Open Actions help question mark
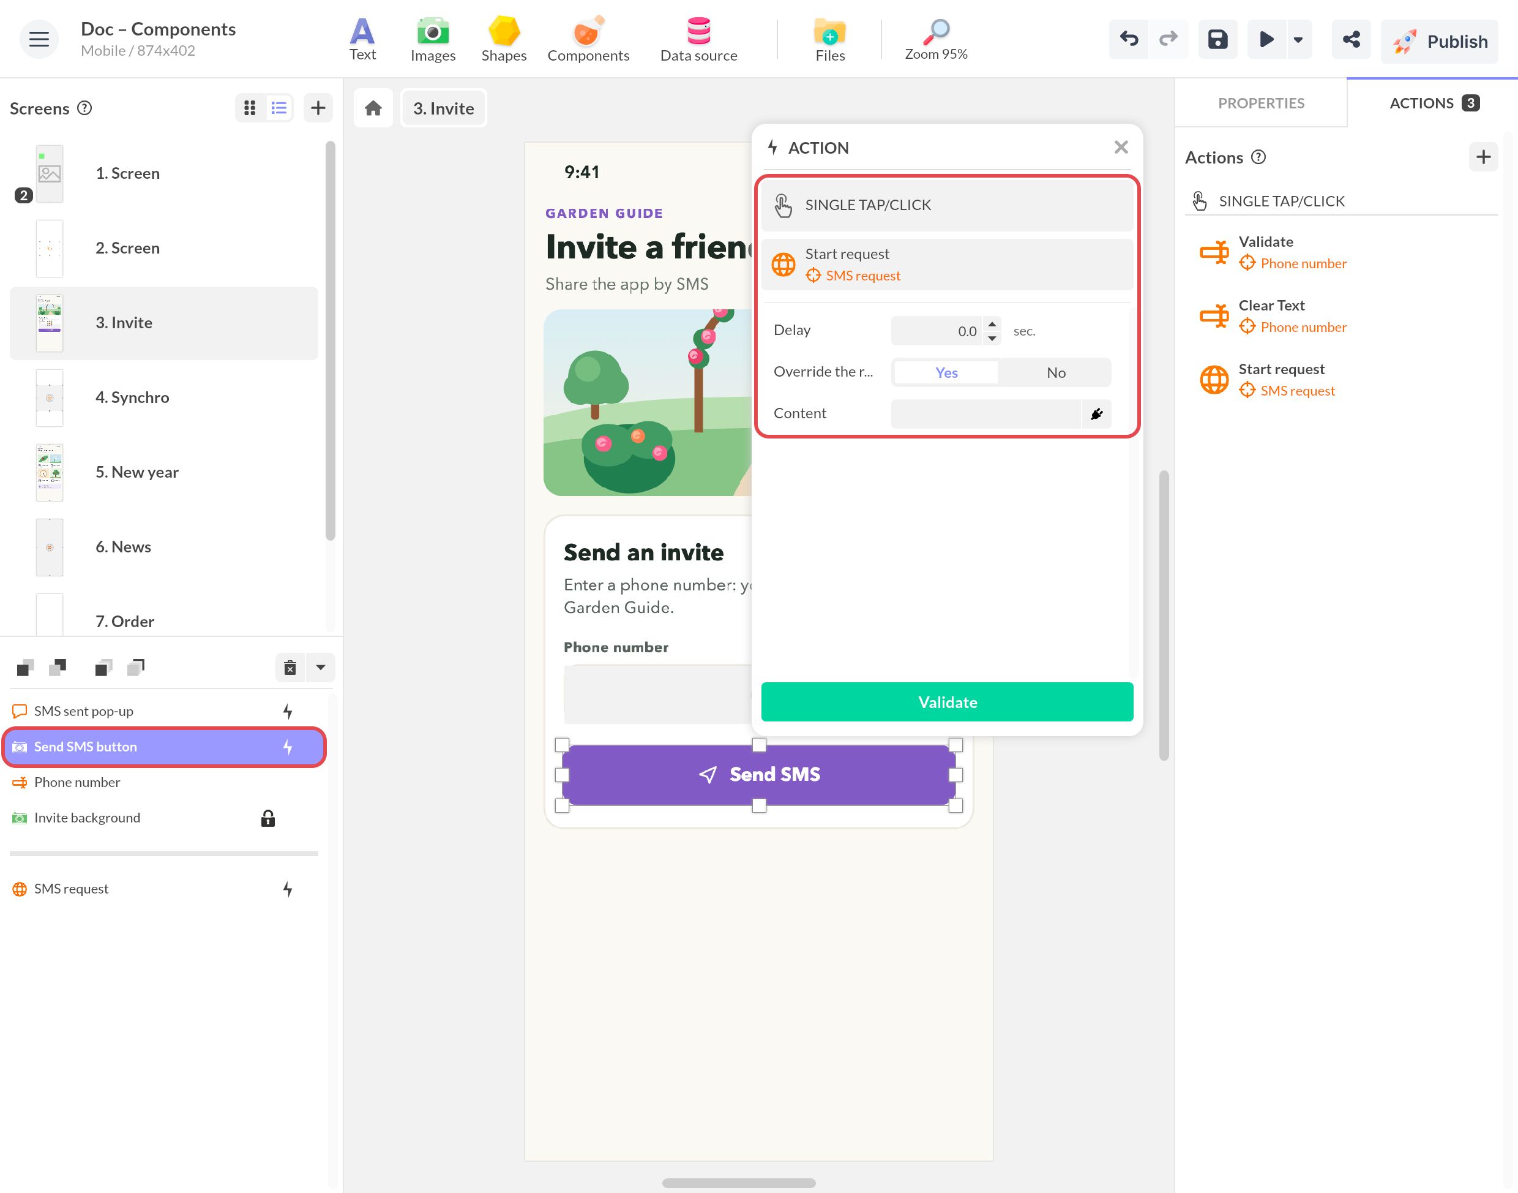The height and width of the screenshot is (1193, 1518). point(1258,157)
